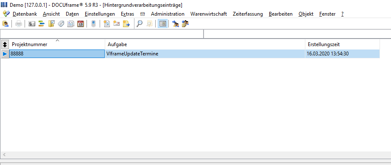Open the Einstellungen menu
Screen dimensions: 391x165
[100, 14]
